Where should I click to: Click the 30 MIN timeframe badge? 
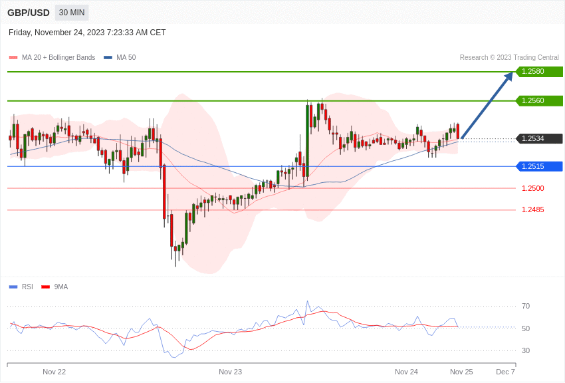pos(72,13)
